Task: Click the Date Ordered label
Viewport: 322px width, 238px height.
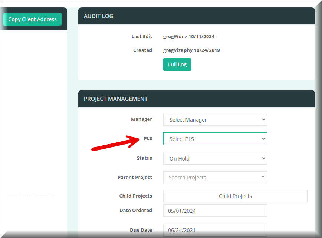Action: [x=135, y=211]
